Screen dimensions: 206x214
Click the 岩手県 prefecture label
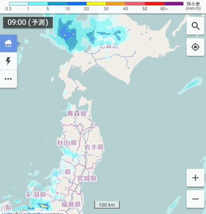[94, 147]
